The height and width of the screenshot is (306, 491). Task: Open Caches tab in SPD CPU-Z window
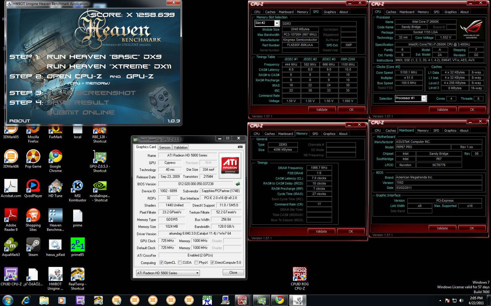tap(270, 12)
